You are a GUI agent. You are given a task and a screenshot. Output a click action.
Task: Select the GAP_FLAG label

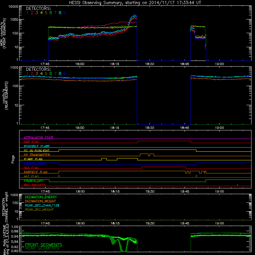click(x=31, y=142)
